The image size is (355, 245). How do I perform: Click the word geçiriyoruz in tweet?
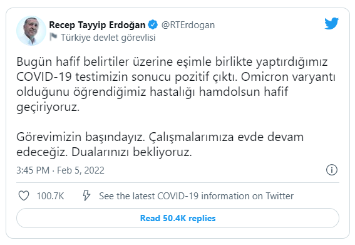point(48,107)
